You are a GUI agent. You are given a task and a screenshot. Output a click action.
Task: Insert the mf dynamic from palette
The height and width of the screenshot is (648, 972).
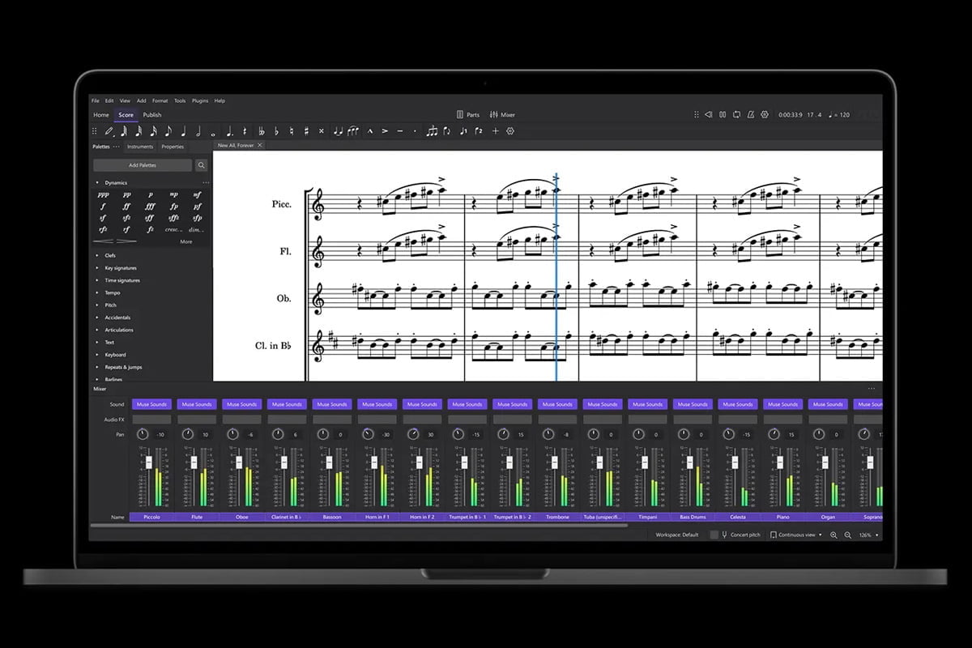coord(197,194)
